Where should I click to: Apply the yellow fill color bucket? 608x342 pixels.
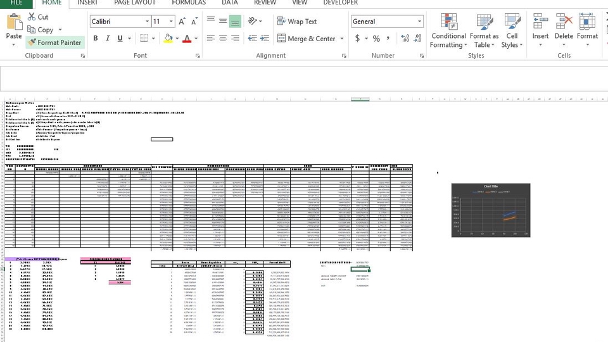tap(167, 39)
